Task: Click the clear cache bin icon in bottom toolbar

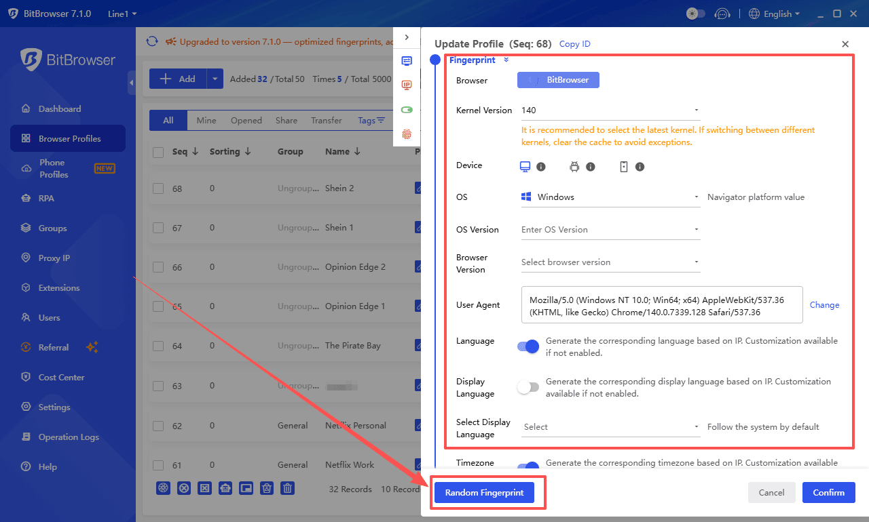Action: [x=267, y=488]
